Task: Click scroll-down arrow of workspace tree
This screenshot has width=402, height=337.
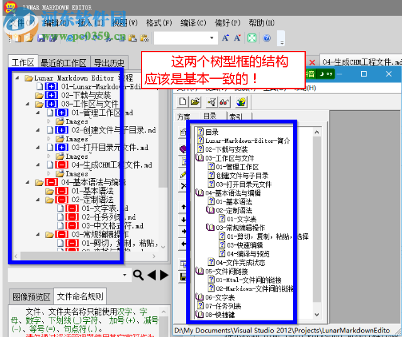Action: pos(163,247)
